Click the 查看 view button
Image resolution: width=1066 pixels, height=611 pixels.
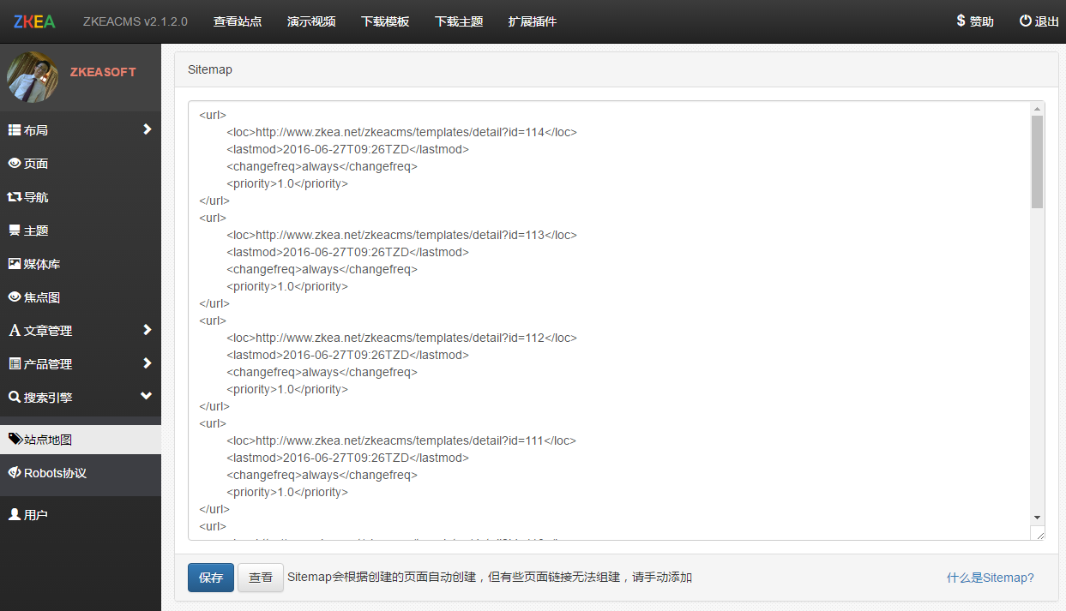(x=261, y=578)
